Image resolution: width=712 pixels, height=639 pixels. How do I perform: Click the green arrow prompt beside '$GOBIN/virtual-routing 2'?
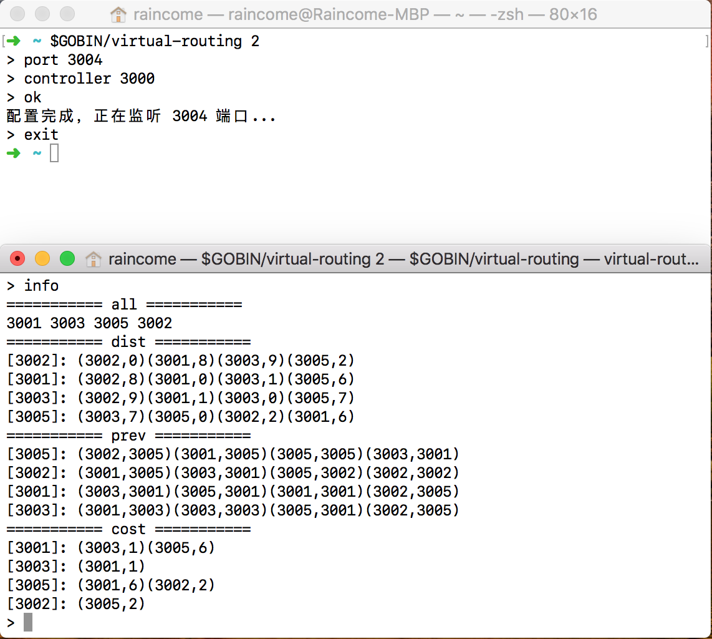[14, 41]
